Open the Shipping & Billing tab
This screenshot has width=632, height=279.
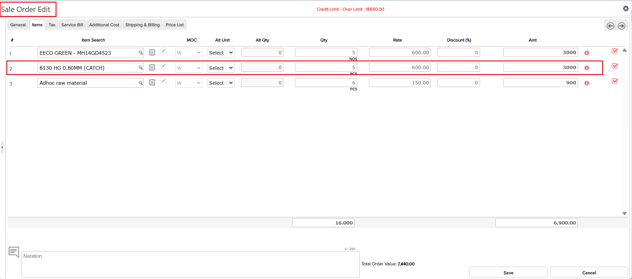pos(142,25)
